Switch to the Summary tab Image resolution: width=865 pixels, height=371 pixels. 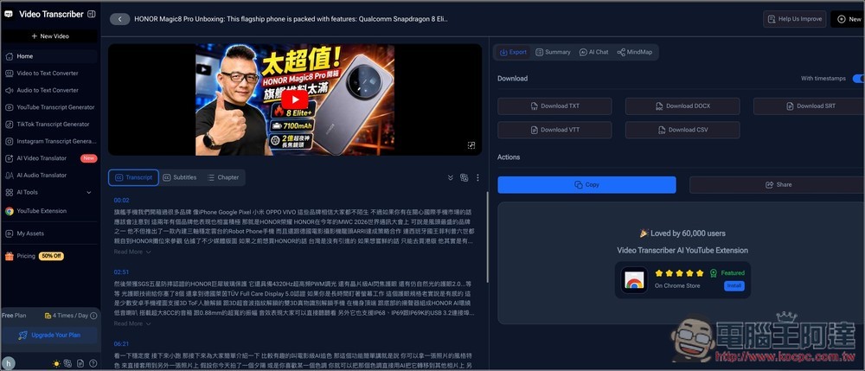pos(553,53)
